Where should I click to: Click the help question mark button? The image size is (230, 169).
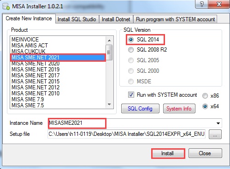coord(202,4)
